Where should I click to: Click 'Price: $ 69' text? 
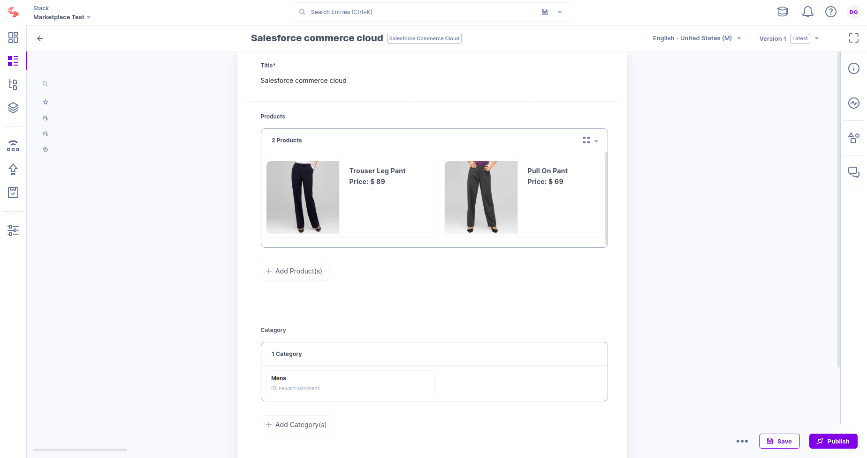coord(545,182)
